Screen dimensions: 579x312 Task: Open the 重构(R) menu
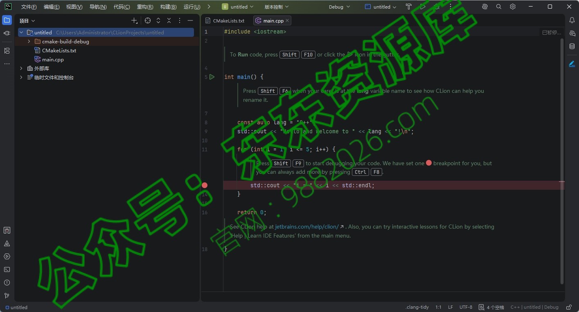[x=145, y=7]
